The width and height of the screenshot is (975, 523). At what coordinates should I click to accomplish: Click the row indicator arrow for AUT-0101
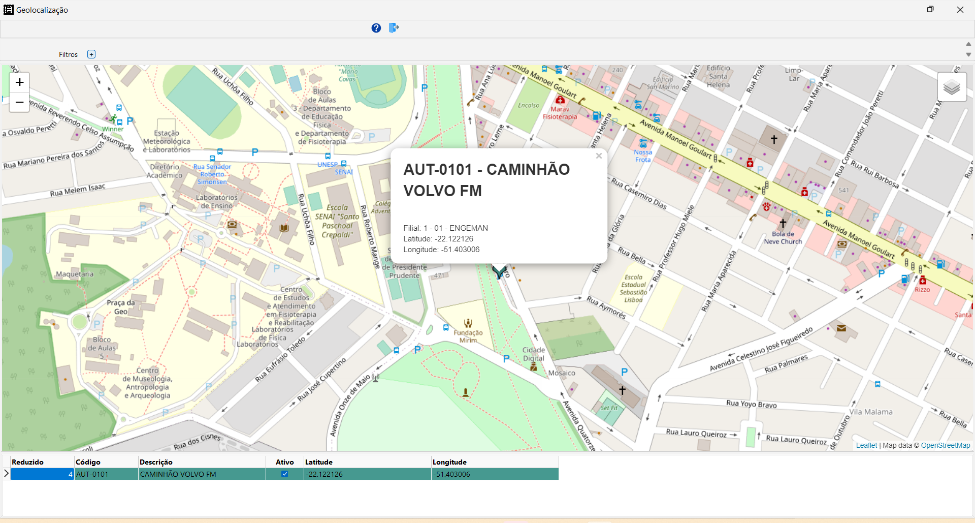tap(6, 474)
